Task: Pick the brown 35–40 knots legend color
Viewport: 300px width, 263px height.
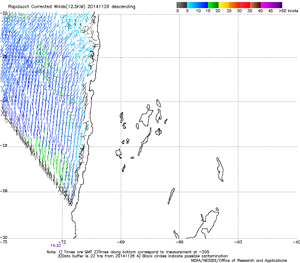Action: click(x=255, y=5)
